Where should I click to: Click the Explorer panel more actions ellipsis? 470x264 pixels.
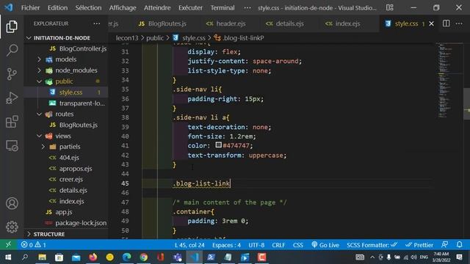(96, 23)
